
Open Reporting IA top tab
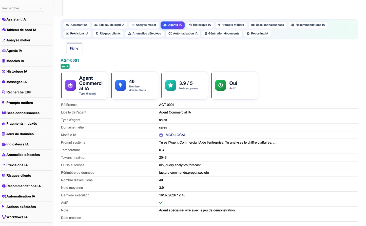point(257,34)
